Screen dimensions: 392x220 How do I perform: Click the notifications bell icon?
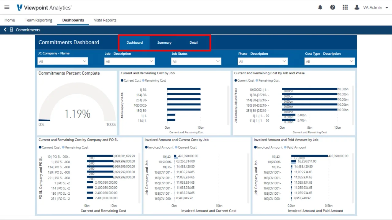point(320,7)
